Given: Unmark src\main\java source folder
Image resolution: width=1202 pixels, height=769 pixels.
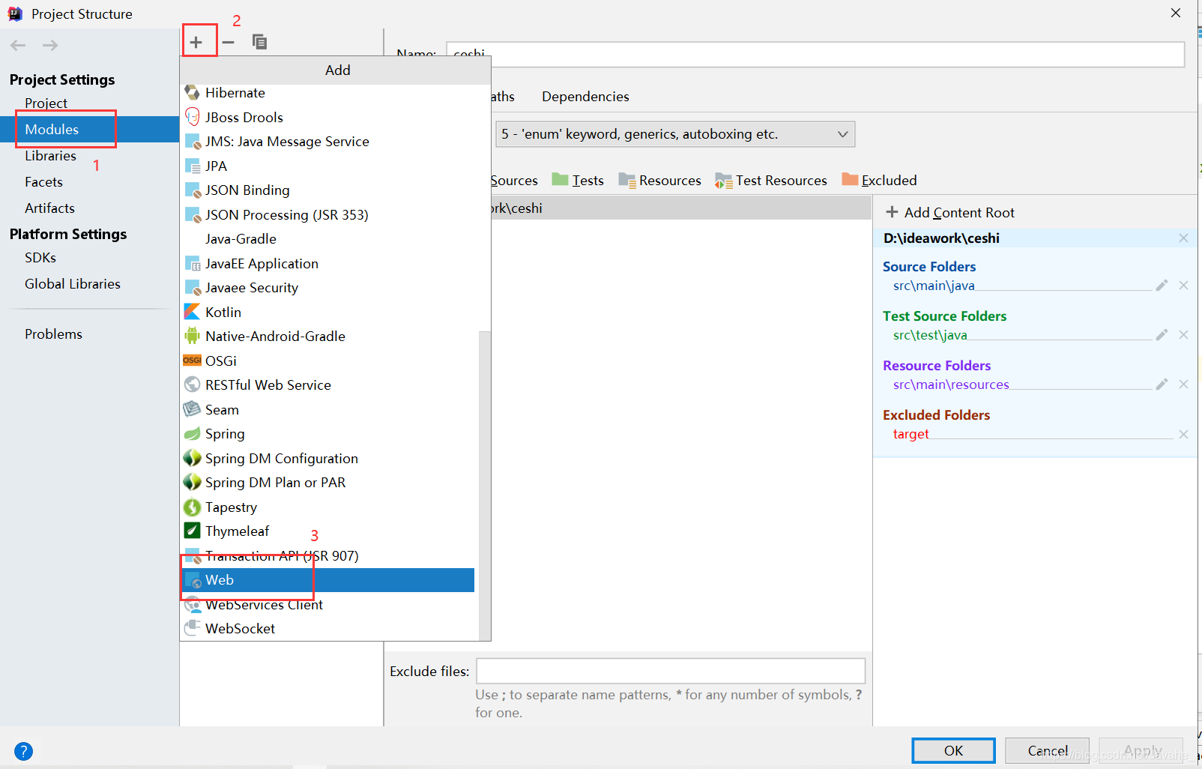Looking at the screenshot, I should pyautogui.click(x=1183, y=286).
